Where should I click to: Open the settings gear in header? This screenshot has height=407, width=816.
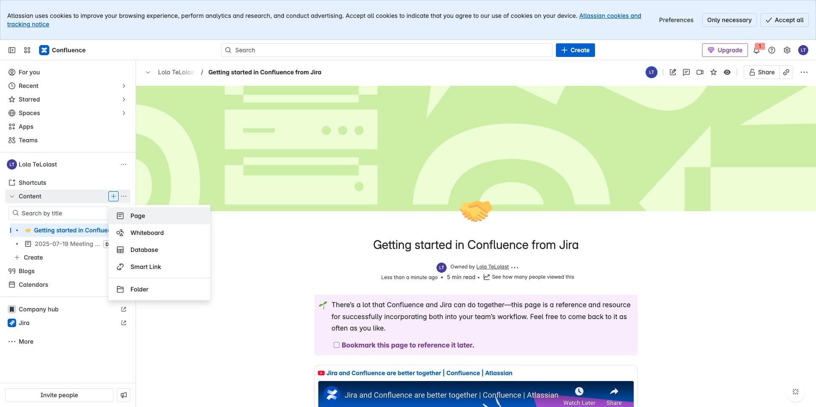pyautogui.click(x=787, y=50)
